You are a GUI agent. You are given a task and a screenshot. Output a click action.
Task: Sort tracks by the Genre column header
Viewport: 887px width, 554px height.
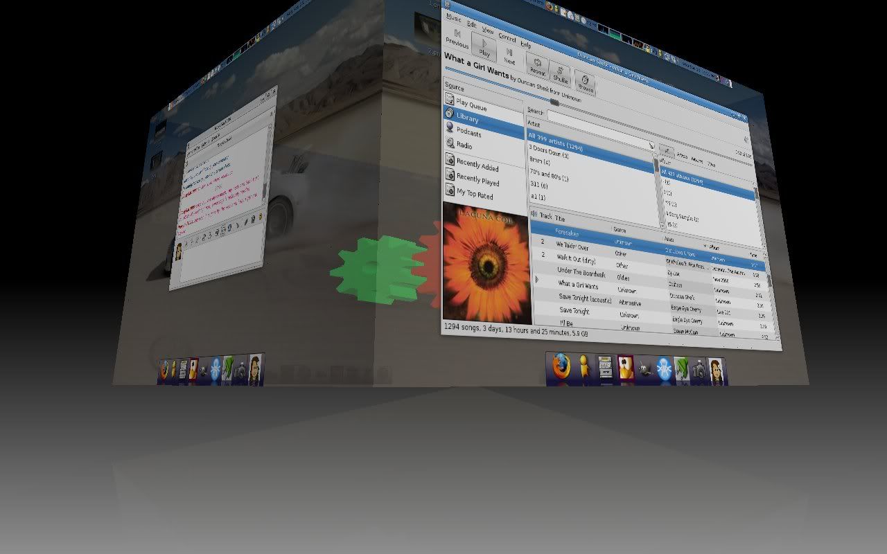(620, 229)
